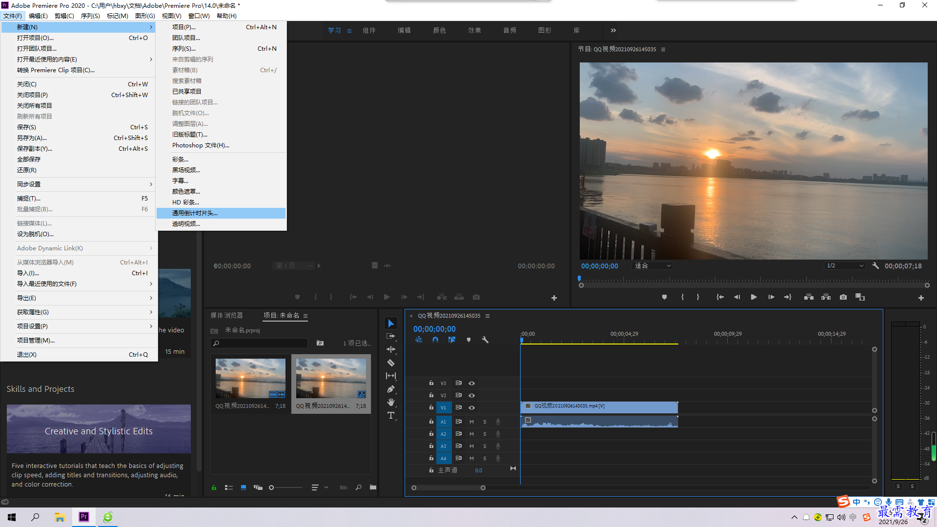The width and height of the screenshot is (937, 527).
Task: Open new bin folder in project panel
Action: point(373,487)
